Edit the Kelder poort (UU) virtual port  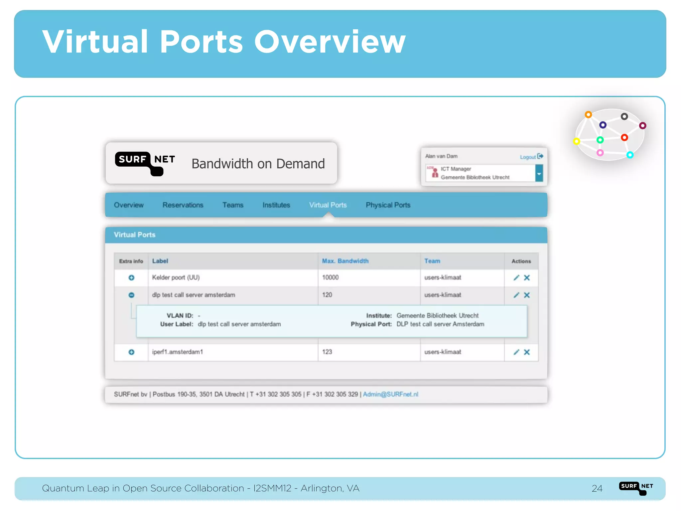(516, 278)
